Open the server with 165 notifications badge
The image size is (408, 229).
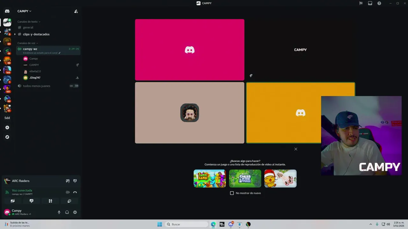pyautogui.click(x=7, y=70)
